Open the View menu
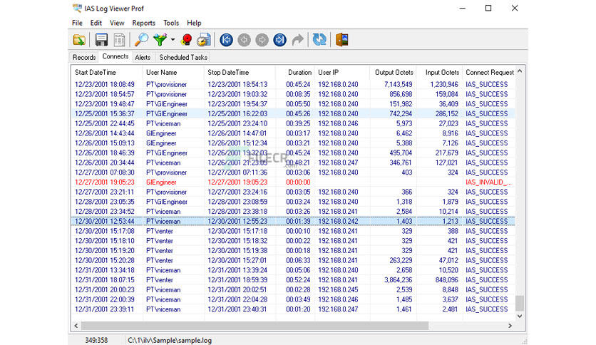This screenshot has width=596, height=345. pyautogui.click(x=117, y=23)
